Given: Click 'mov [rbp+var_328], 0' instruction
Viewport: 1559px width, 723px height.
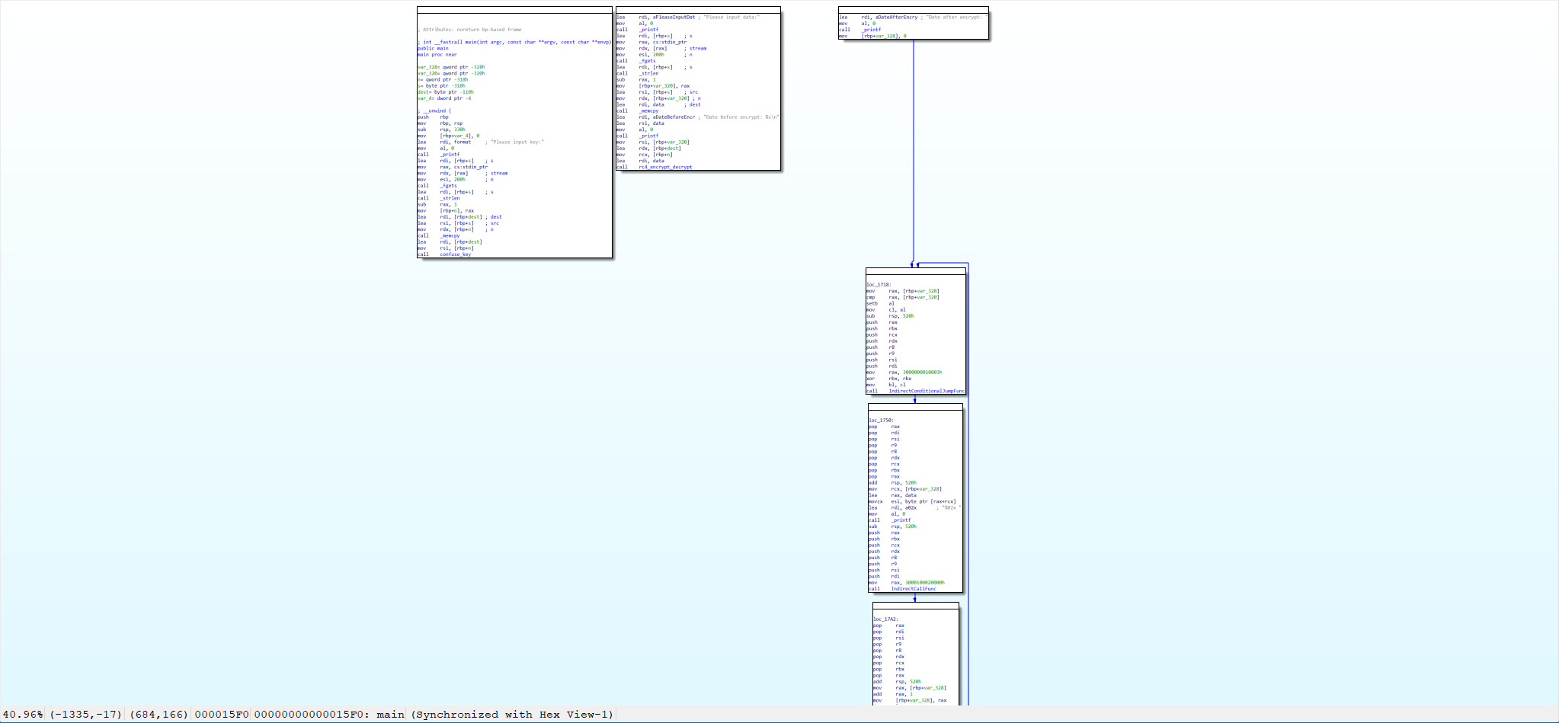Looking at the screenshot, I should tap(872, 36).
